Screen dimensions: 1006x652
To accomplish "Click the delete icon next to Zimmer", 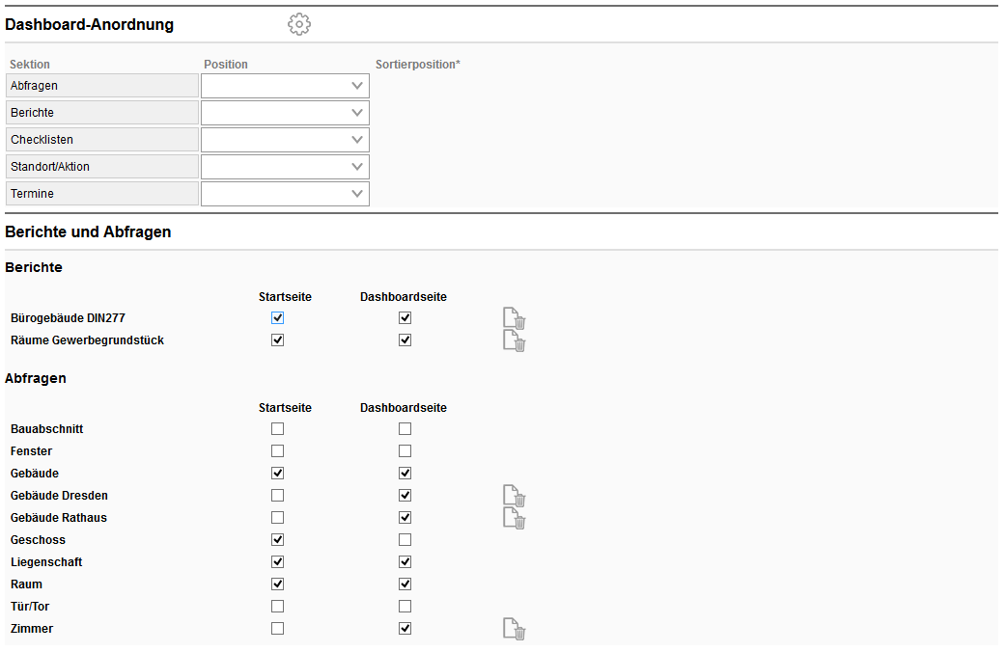I will [514, 629].
